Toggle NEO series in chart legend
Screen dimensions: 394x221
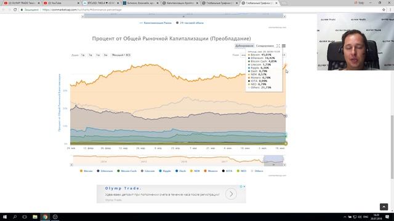point(241,171)
